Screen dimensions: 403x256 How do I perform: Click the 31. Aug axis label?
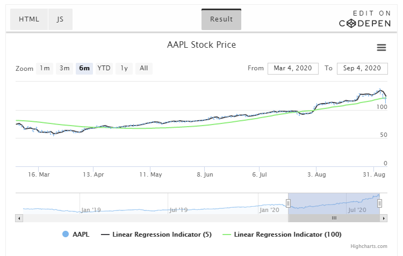(374, 174)
